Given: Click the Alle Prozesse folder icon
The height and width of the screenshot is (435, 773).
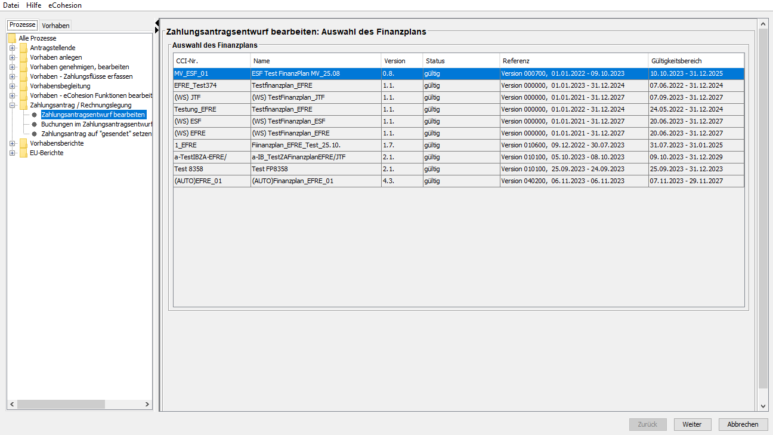Looking at the screenshot, I should (12, 38).
